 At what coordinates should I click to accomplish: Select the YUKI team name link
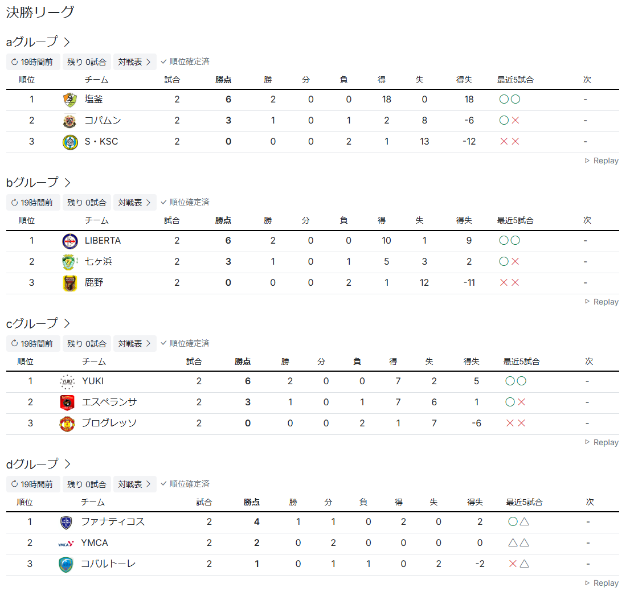click(x=93, y=381)
